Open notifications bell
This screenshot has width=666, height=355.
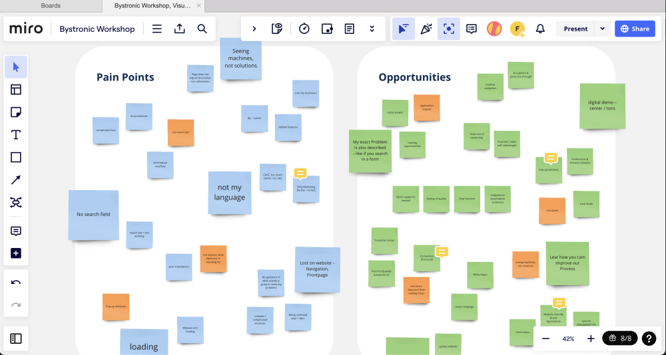(x=540, y=29)
